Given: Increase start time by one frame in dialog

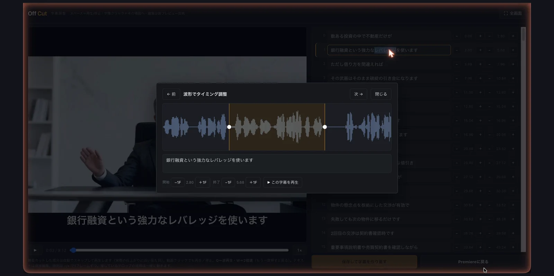Looking at the screenshot, I should [x=203, y=182].
